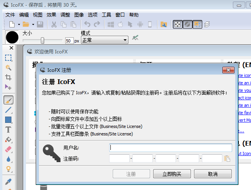Image resolution: width=251 pixels, height=190 pixels.
Task: Select the blur water drop tool
Action: coord(8,159)
